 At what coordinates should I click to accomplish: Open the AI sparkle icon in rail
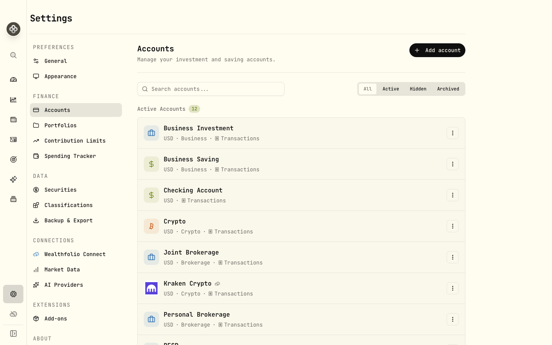click(13, 179)
